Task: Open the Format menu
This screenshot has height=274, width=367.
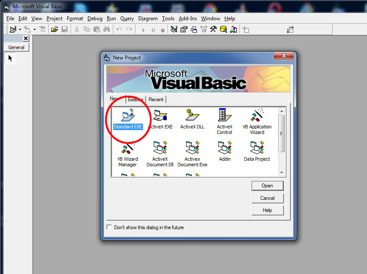Action: 75,19
